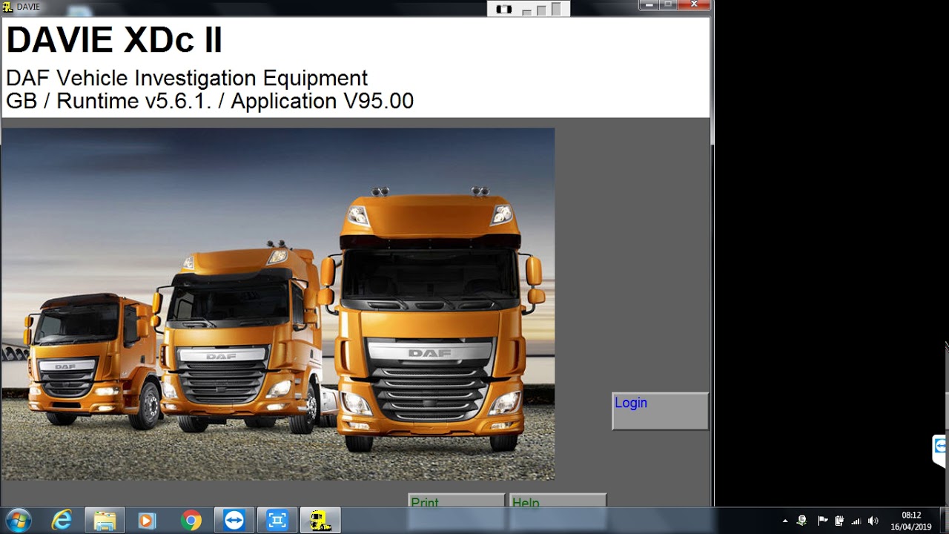Click the battery power tray icon
The width and height of the screenshot is (949, 534).
click(x=839, y=521)
